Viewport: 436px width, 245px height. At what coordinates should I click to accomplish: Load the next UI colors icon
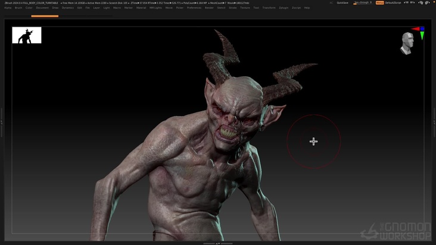(x=428, y=3)
